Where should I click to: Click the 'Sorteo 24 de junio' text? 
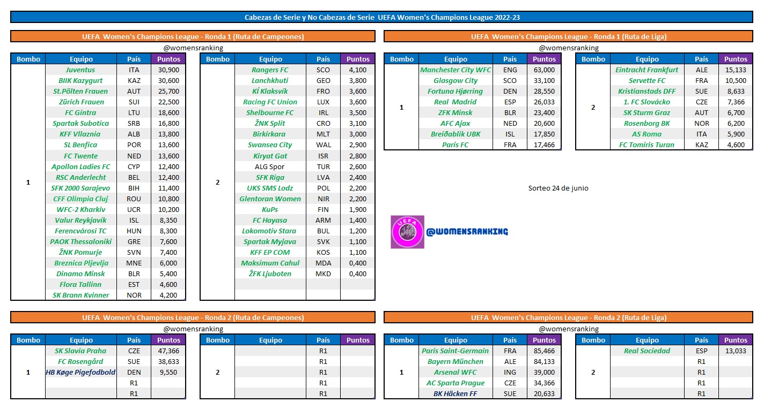558,188
